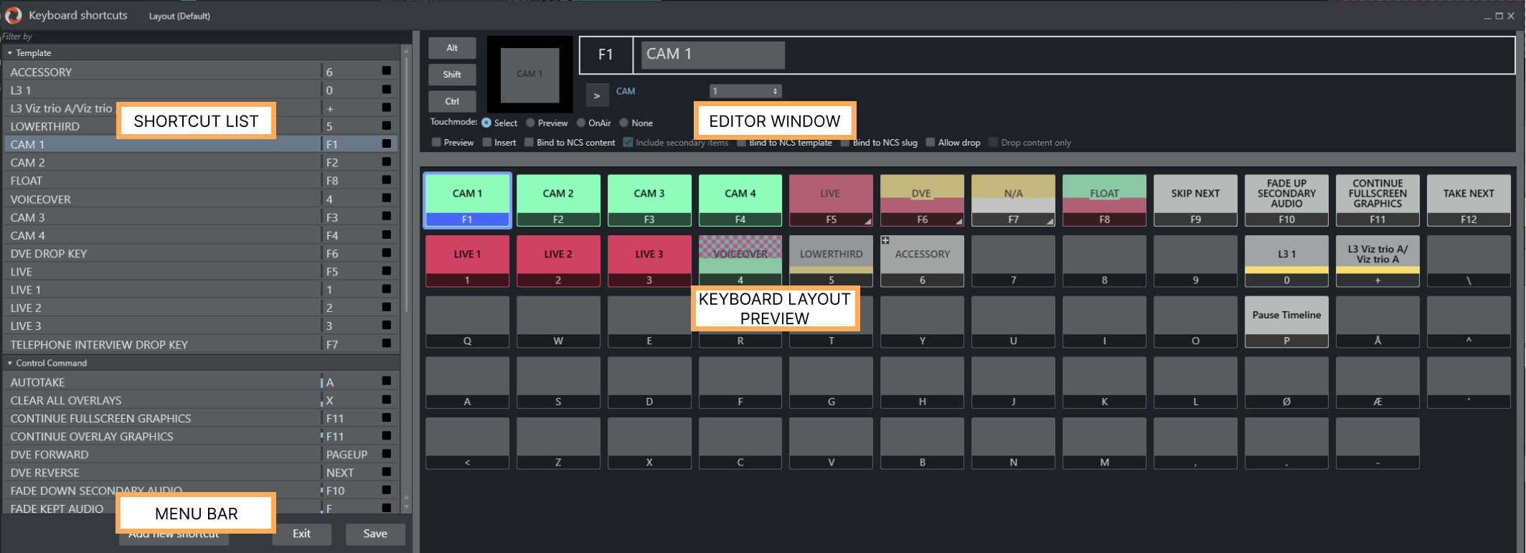Viewport: 1526px width, 553px height.
Task: Click the CAM 1 name input field
Action: point(712,55)
